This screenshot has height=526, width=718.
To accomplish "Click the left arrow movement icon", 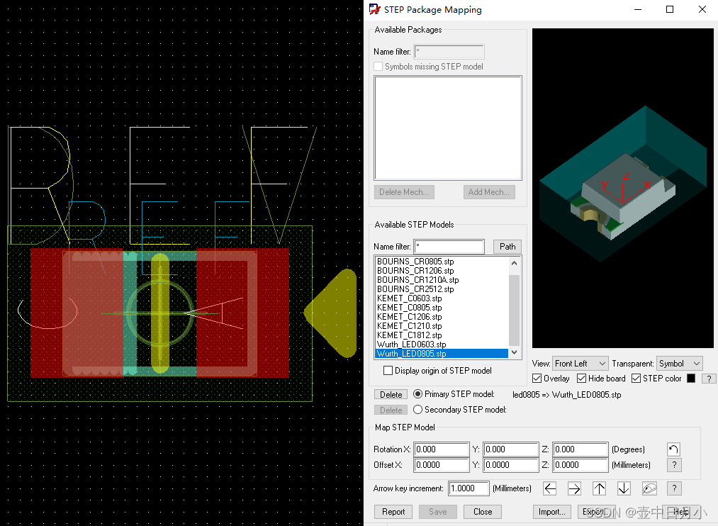I will [x=549, y=488].
